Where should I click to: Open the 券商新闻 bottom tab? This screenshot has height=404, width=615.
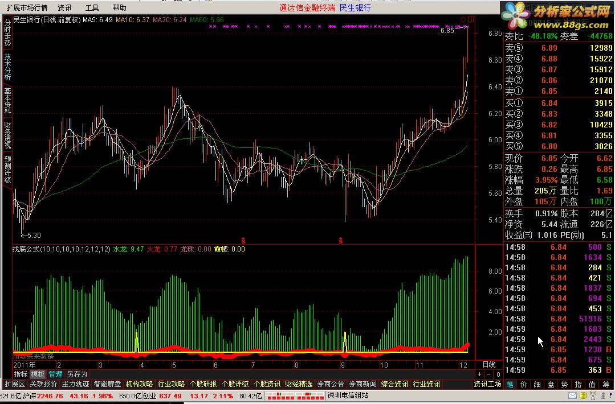[x=363, y=384]
